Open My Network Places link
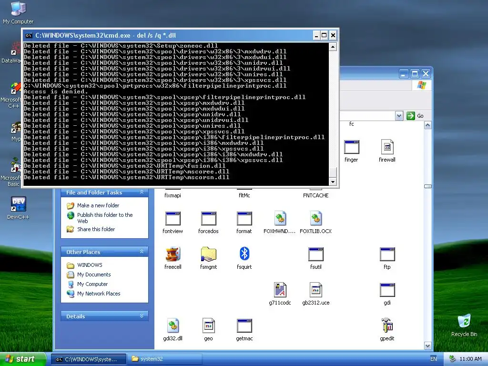 99,294
